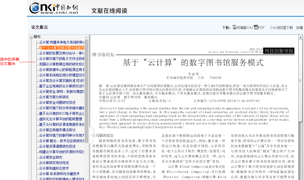Open the CAJ浏览器下载 link
The height and width of the screenshot is (180, 304).
coord(281,28)
